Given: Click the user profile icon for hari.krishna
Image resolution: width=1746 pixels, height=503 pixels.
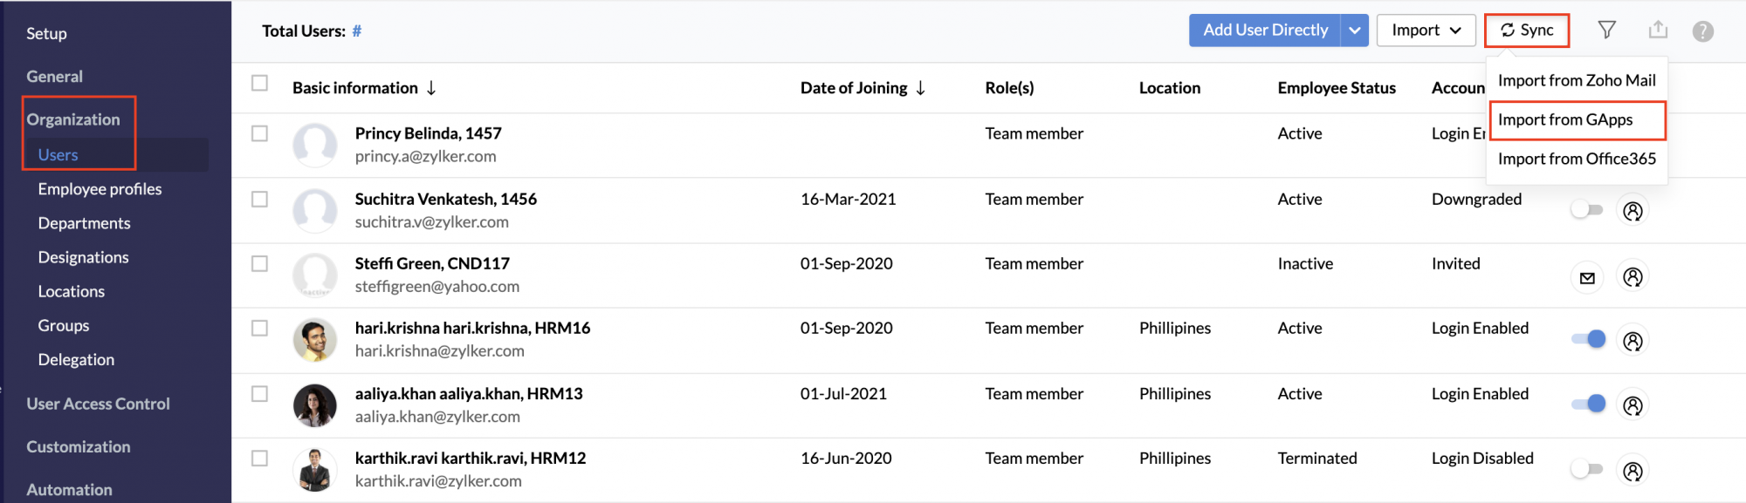Looking at the screenshot, I should point(1633,341).
